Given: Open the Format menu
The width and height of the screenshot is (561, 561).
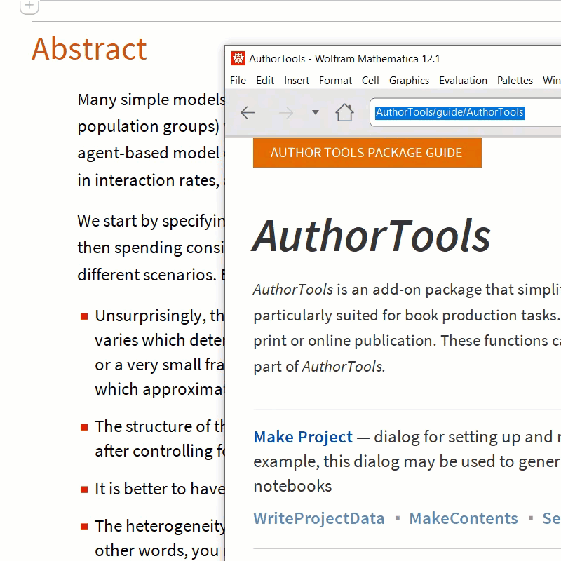Looking at the screenshot, I should (336, 81).
